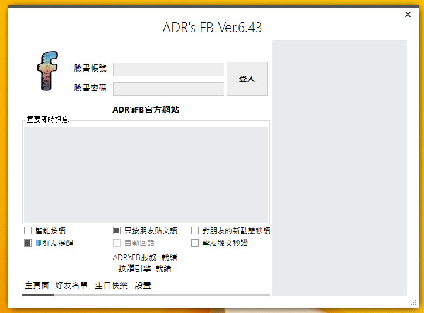This screenshot has height=313, width=424.
Task: Open the 生日快樂 tab
Action: tap(111, 285)
